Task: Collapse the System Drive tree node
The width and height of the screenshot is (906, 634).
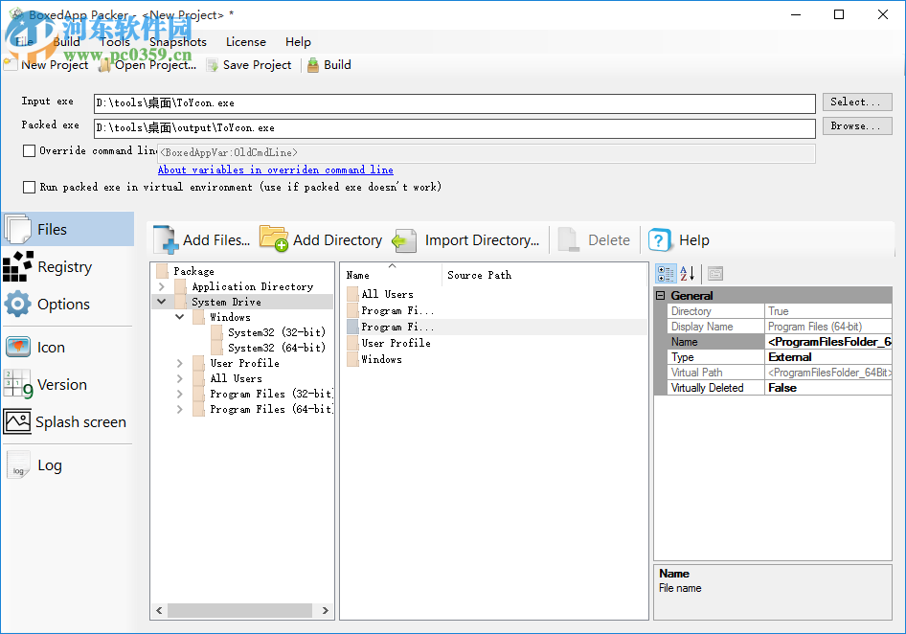Action: point(161,301)
